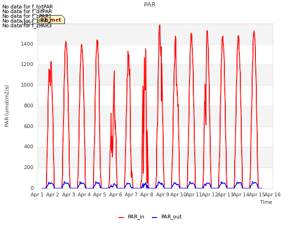Click the Apr 5 x-axis tick label

[x=100, y=194]
